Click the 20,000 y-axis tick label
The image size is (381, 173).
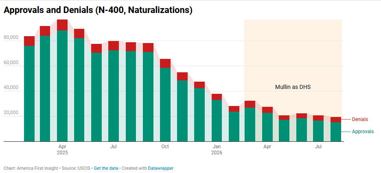[11, 113]
